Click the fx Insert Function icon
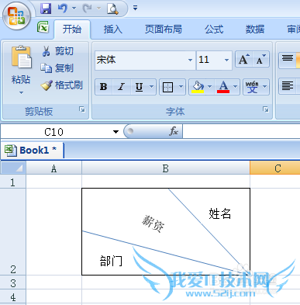This screenshot has height=305, width=300. point(174,131)
